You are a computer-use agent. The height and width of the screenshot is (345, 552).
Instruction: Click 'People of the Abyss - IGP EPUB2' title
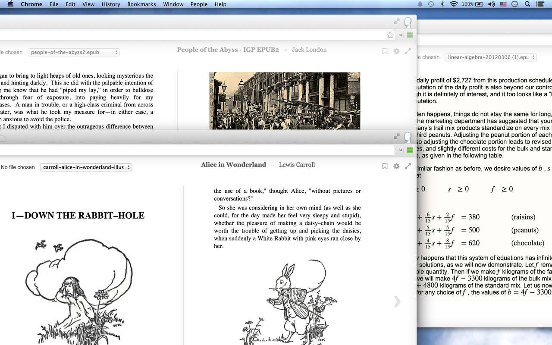click(228, 50)
